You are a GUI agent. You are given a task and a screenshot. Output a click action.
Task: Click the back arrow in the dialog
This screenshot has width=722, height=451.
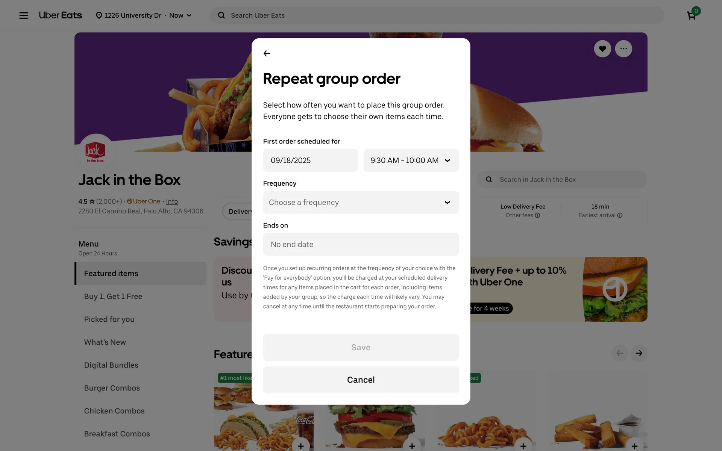tap(267, 54)
